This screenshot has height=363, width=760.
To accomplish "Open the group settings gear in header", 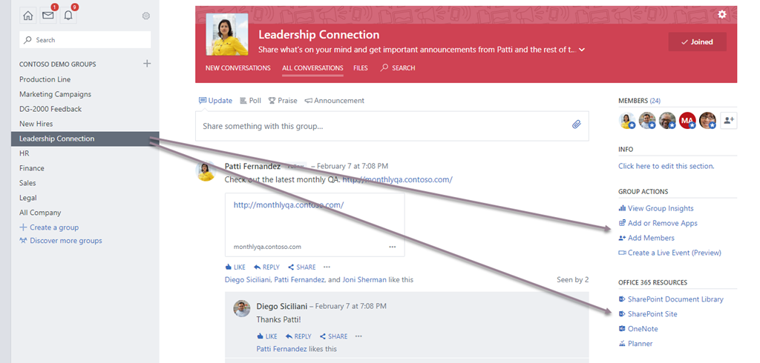I will [x=722, y=14].
